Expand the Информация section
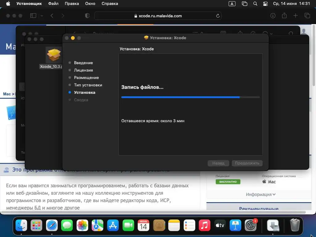The width and height of the screenshot is (316, 237). point(260,194)
